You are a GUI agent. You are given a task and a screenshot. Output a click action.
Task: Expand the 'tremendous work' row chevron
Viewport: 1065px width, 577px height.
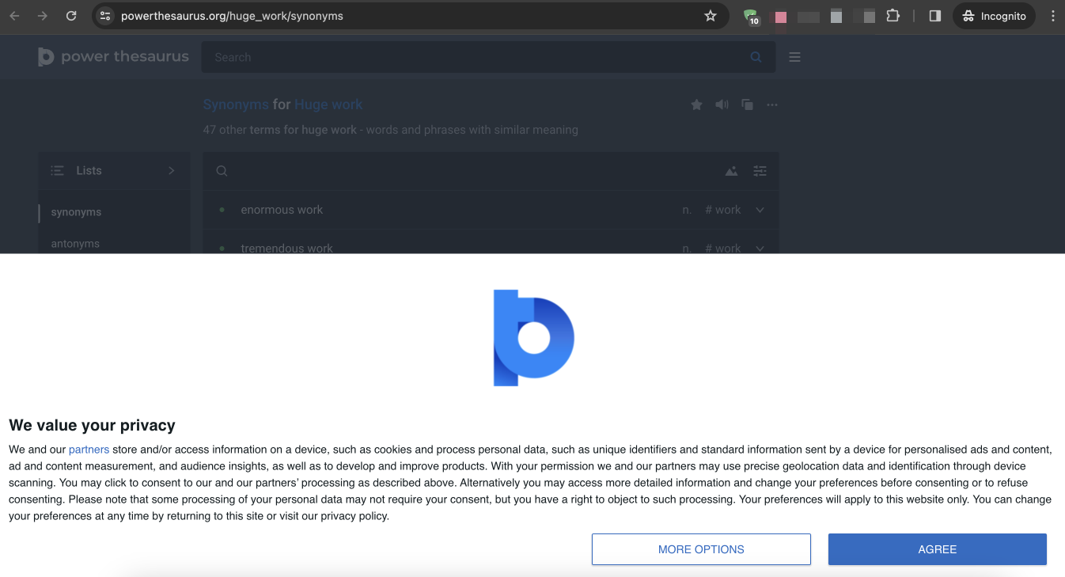pyautogui.click(x=760, y=248)
